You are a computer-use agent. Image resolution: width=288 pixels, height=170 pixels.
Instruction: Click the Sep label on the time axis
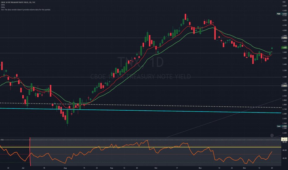pos(112,168)
